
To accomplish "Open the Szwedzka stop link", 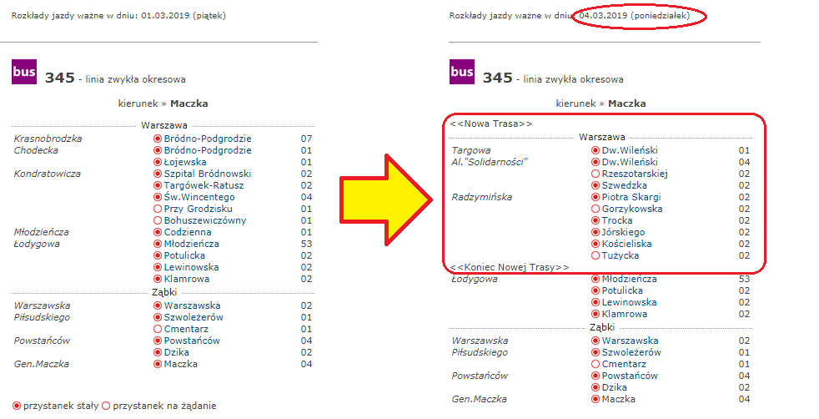I will pos(624,185).
